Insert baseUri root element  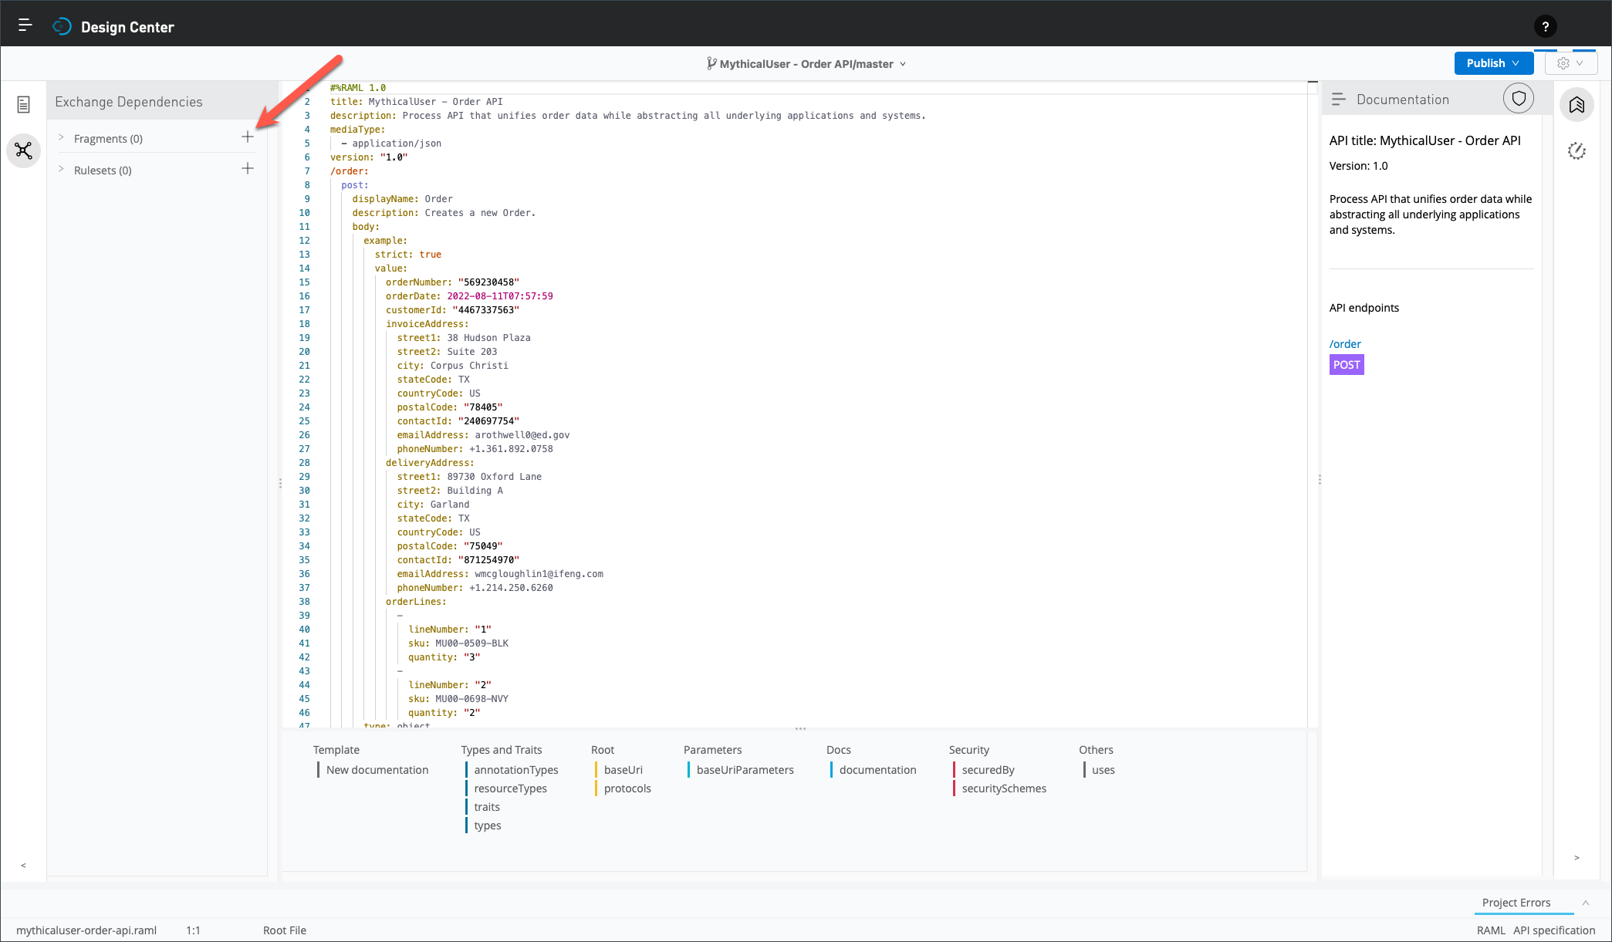623,770
